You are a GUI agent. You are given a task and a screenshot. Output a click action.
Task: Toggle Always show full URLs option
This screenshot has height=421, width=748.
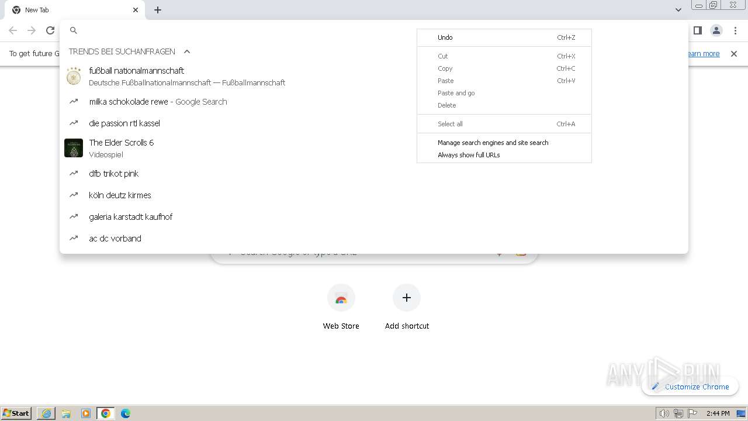(x=504, y=155)
